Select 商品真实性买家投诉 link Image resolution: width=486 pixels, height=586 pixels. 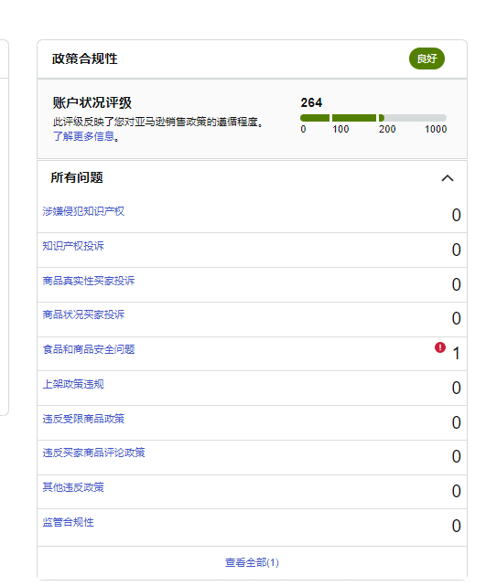[89, 281]
